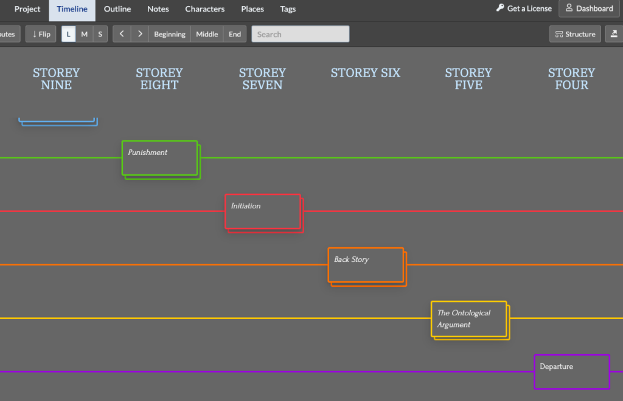Open The Ontological Argument scene card

coord(469,318)
